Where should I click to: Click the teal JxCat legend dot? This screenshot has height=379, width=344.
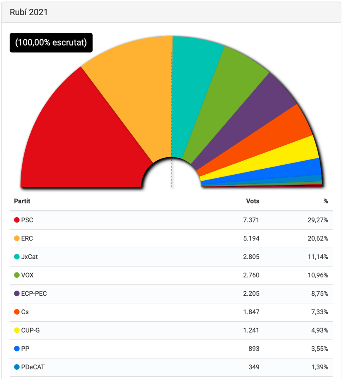pyautogui.click(x=17, y=257)
